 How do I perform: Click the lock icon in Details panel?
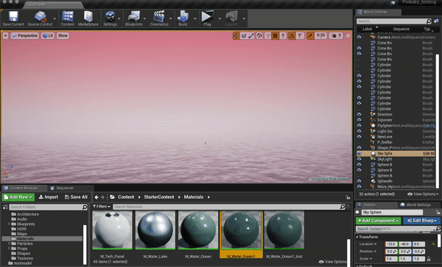tap(438, 212)
